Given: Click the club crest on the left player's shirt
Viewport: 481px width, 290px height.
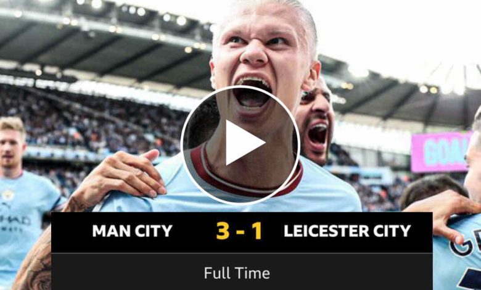Looking at the screenshot, I should [7, 196].
